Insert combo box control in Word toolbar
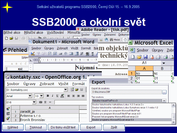Screen dimensions: 177x133 pyautogui.click(x=77, y=53)
